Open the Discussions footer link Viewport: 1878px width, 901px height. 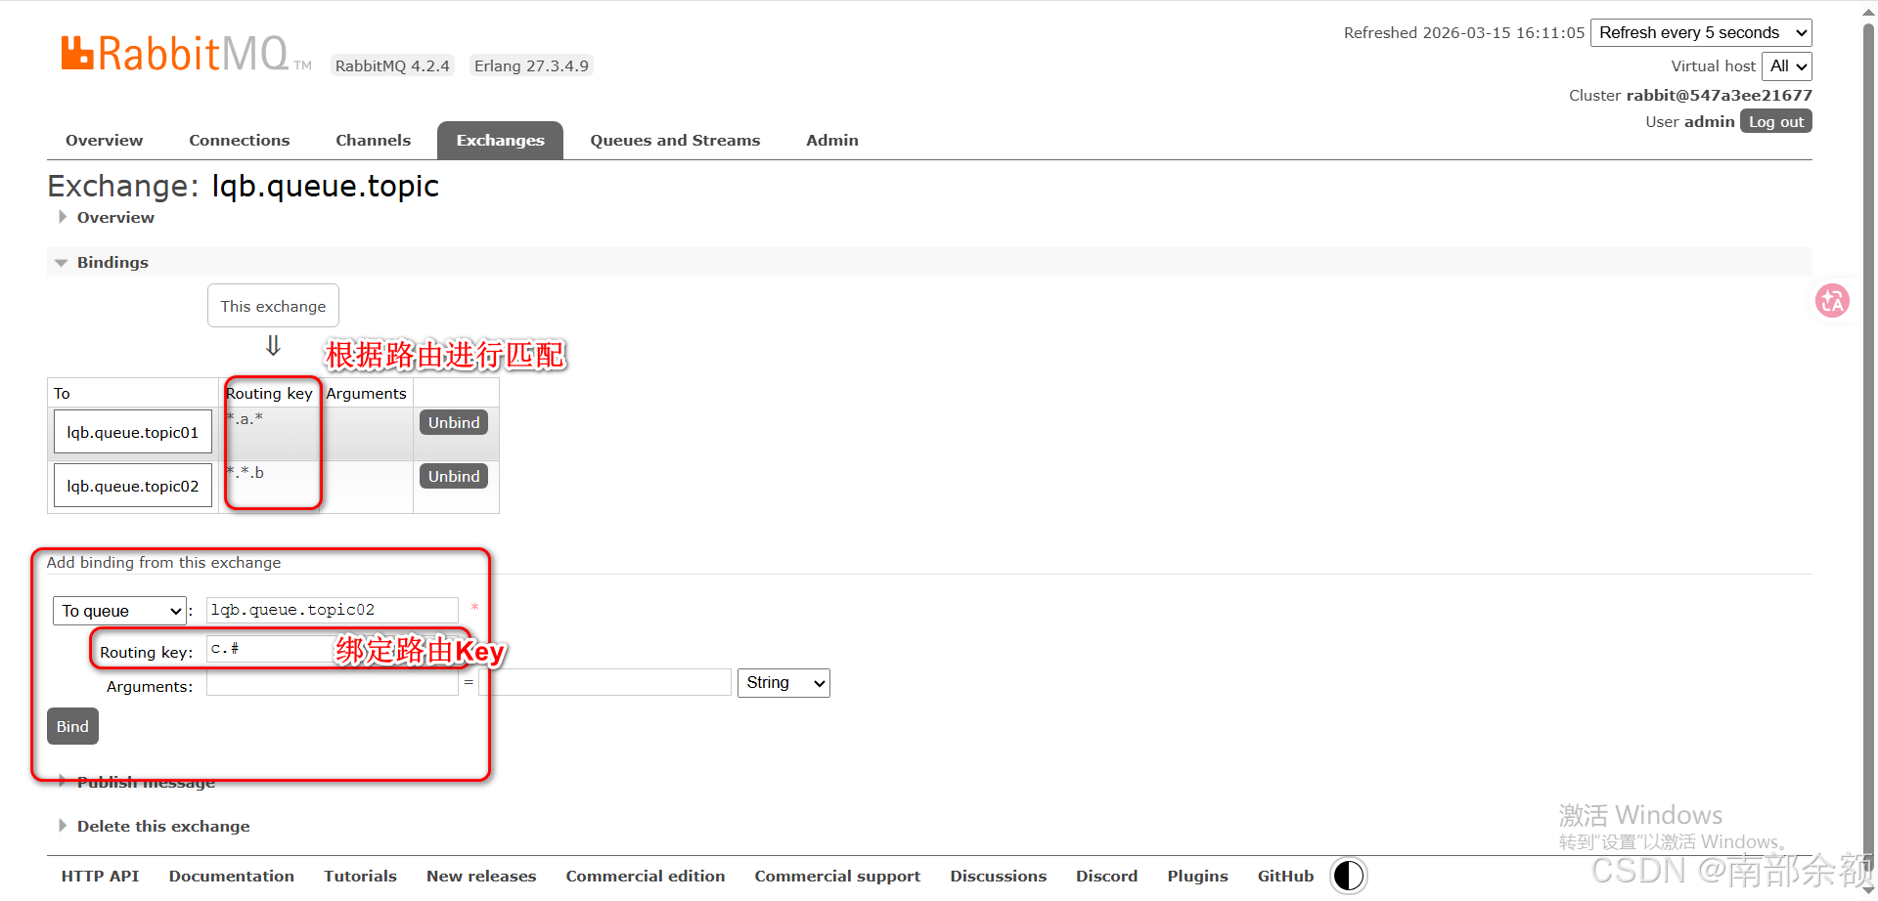click(x=998, y=876)
